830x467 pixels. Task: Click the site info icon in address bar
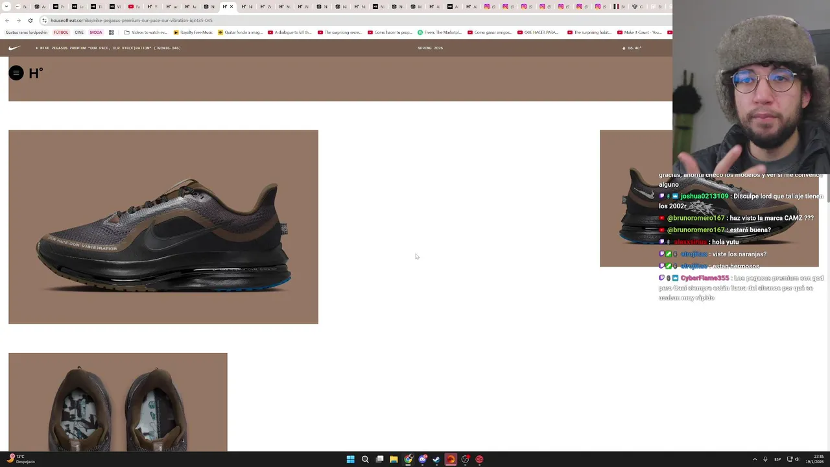[44, 20]
